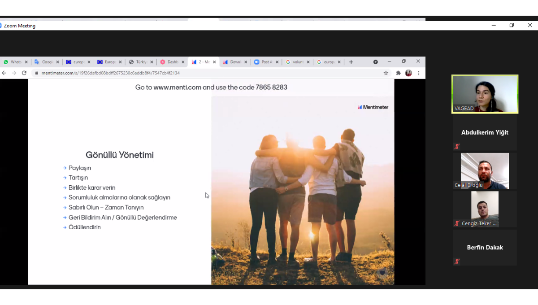Open the Chrome extensions puzzle icon

click(x=398, y=73)
